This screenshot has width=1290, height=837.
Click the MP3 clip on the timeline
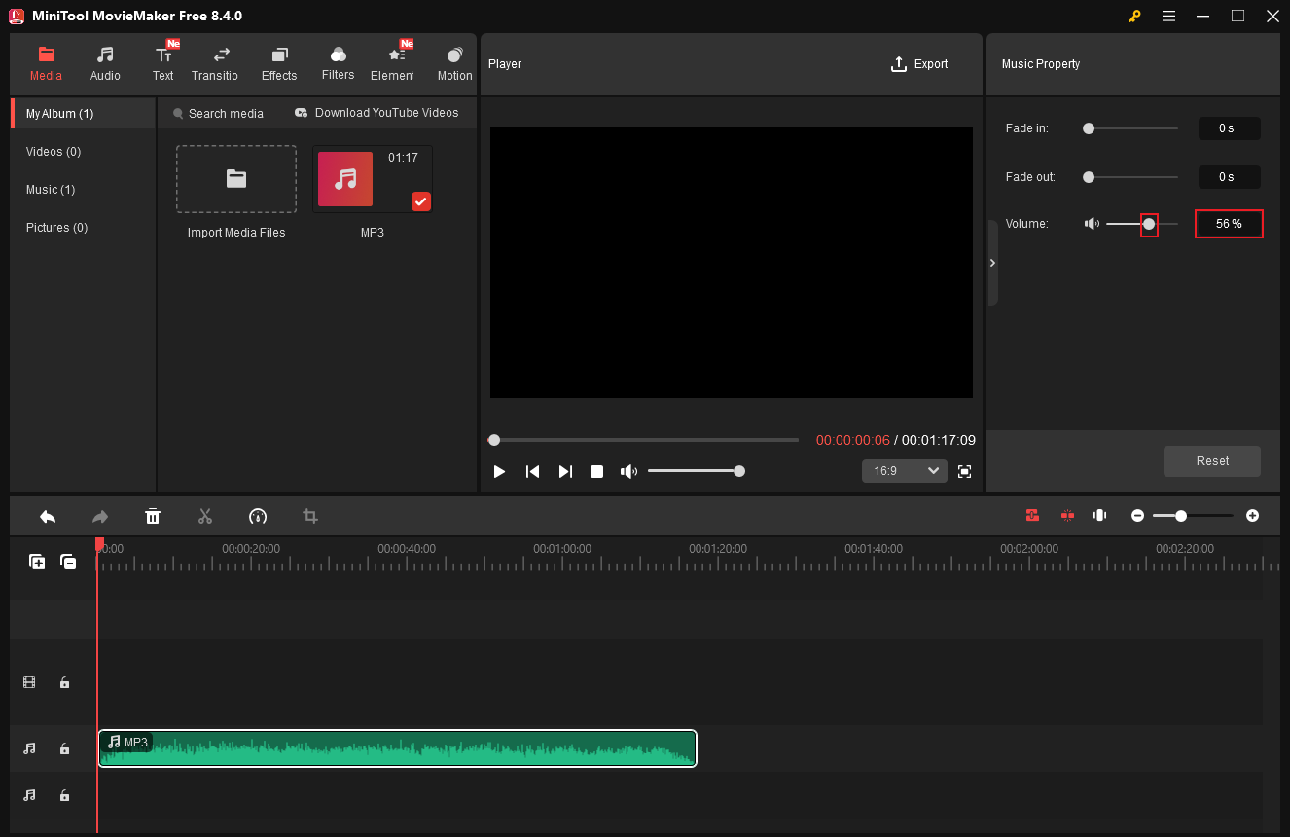[x=397, y=748]
